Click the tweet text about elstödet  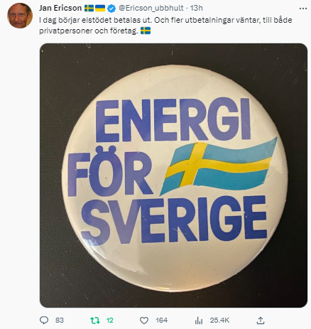click(165, 26)
